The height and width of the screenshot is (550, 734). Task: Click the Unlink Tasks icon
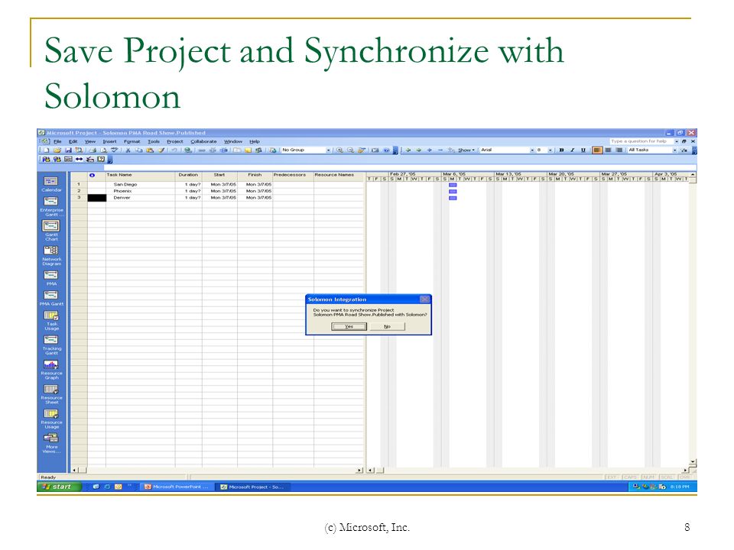[213, 150]
